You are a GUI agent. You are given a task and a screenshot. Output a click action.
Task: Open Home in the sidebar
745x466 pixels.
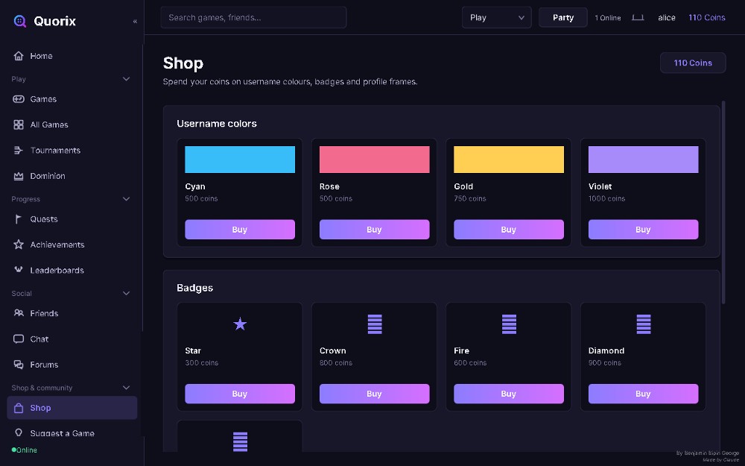coord(72,56)
